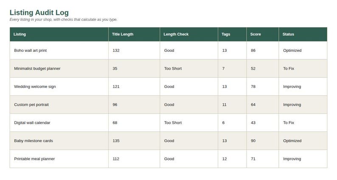Click score value 90
Screen dimensions: 337x180
coord(253,141)
